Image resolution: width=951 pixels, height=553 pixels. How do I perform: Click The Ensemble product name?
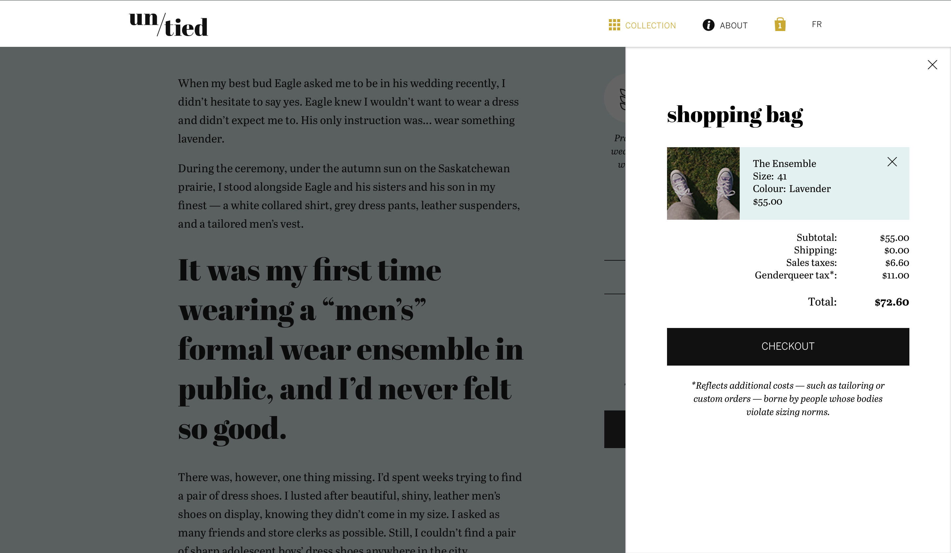pyautogui.click(x=784, y=164)
